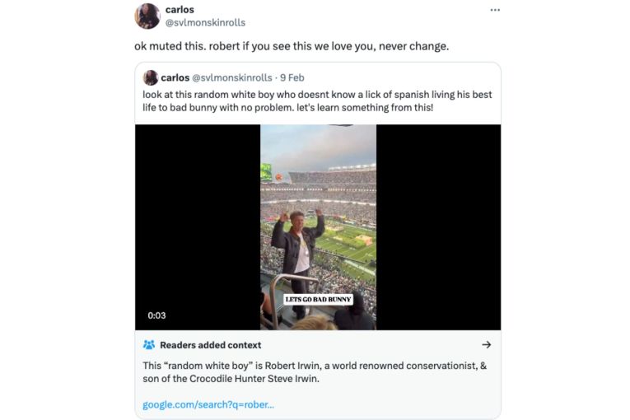This screenshot has width=630, height=420.
Task: Click the main tweet text 'ok muted this'
Action: coord(292,46)
